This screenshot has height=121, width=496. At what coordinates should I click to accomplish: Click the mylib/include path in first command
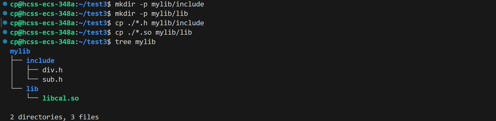tap(178, 4)
